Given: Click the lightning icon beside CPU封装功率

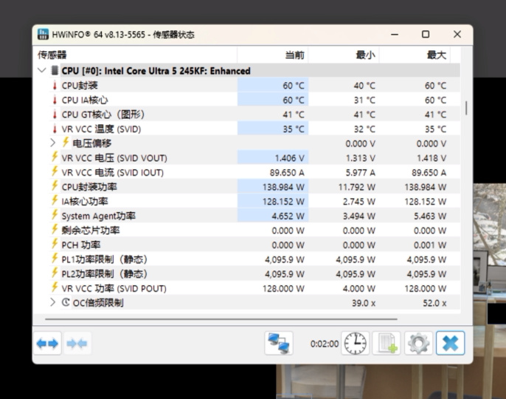Looking at the screenshot, I should (x=55, y=186).
